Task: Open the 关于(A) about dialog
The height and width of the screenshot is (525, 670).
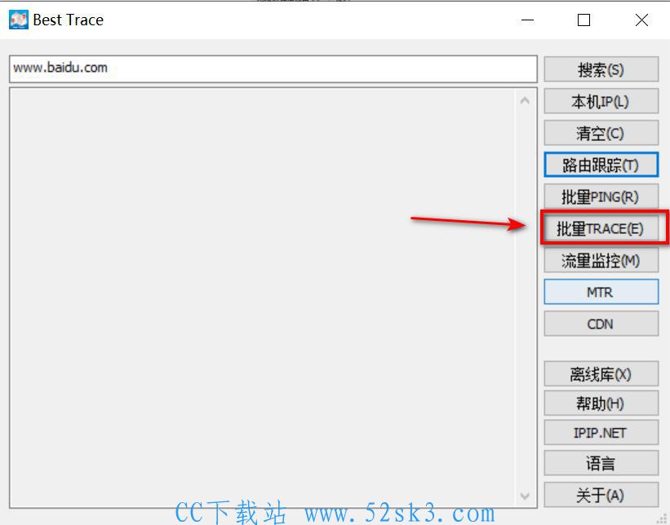Action: click(601, 495)
